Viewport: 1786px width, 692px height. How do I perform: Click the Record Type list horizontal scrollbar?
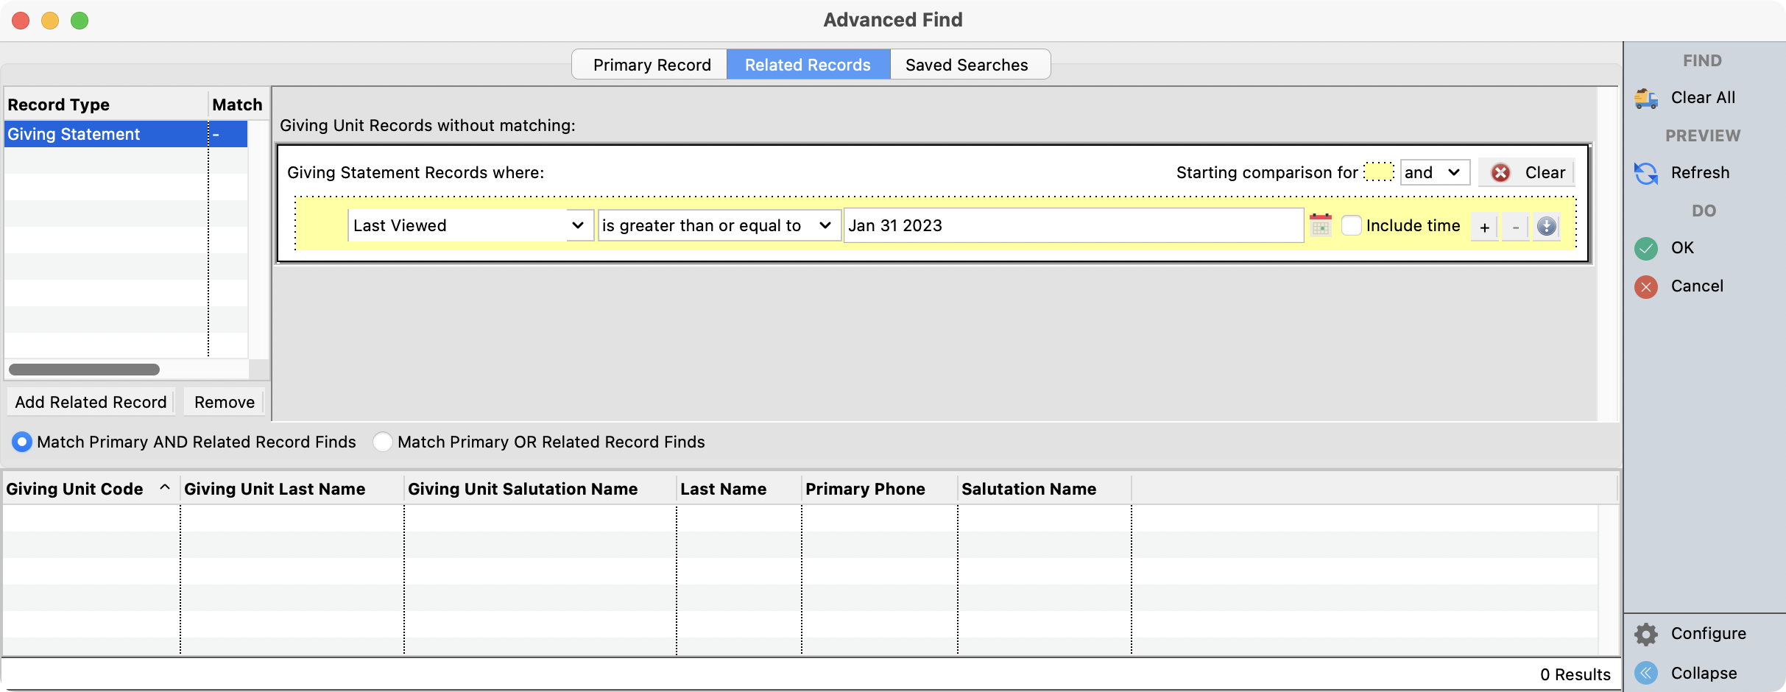(x=85, y=370)
